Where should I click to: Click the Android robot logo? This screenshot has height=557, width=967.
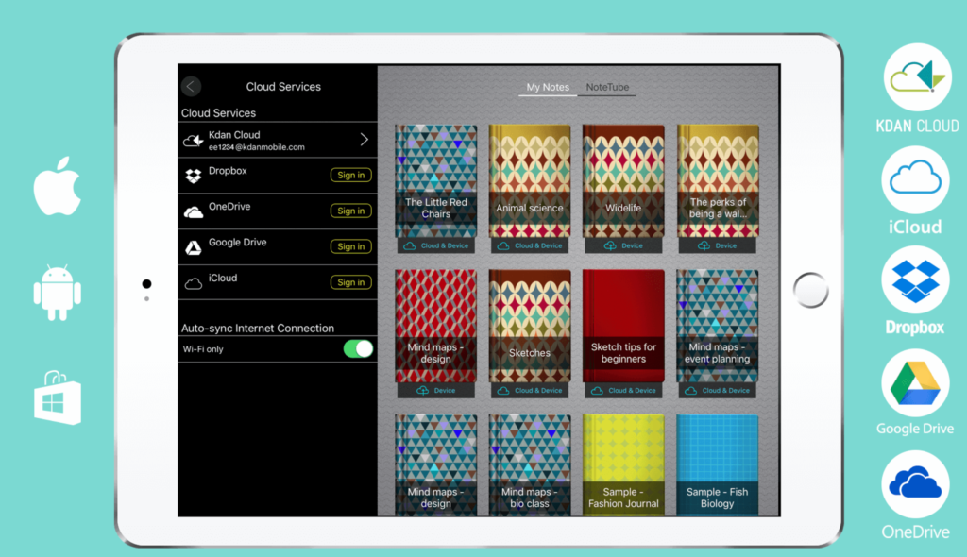(58, 293)
